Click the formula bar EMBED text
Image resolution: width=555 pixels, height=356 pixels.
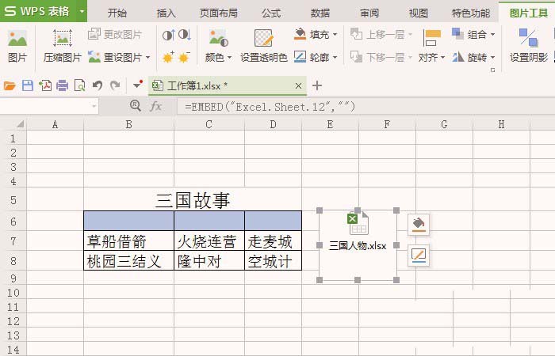coord(270,107)
